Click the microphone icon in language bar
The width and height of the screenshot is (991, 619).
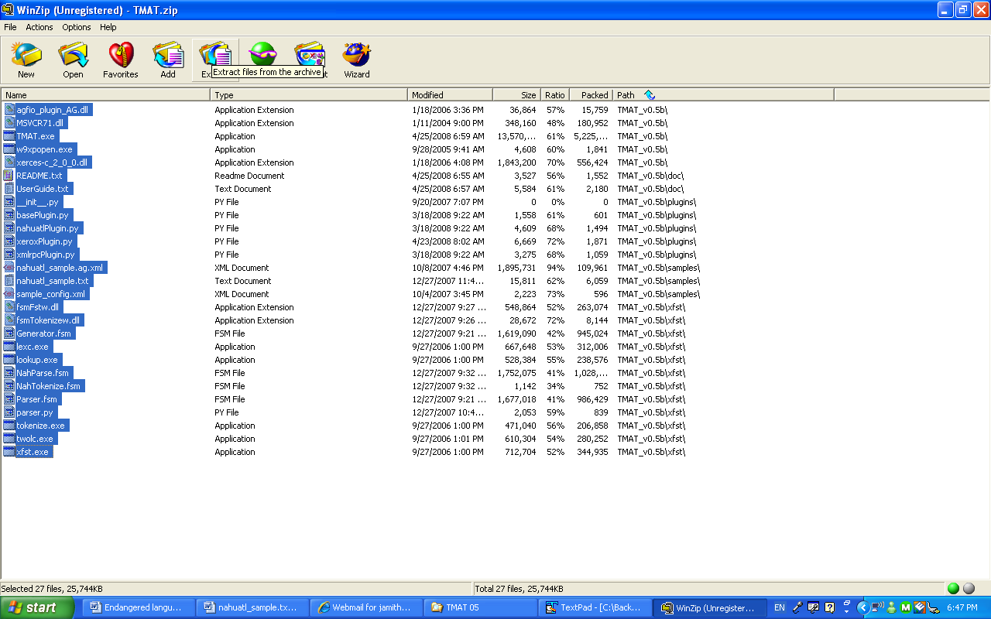click(x=797, y=607)
